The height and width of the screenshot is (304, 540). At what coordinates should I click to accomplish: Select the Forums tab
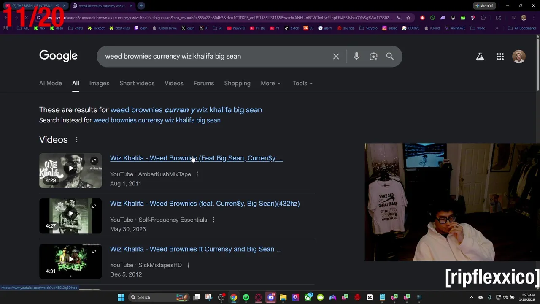click(x=204, y=83)
